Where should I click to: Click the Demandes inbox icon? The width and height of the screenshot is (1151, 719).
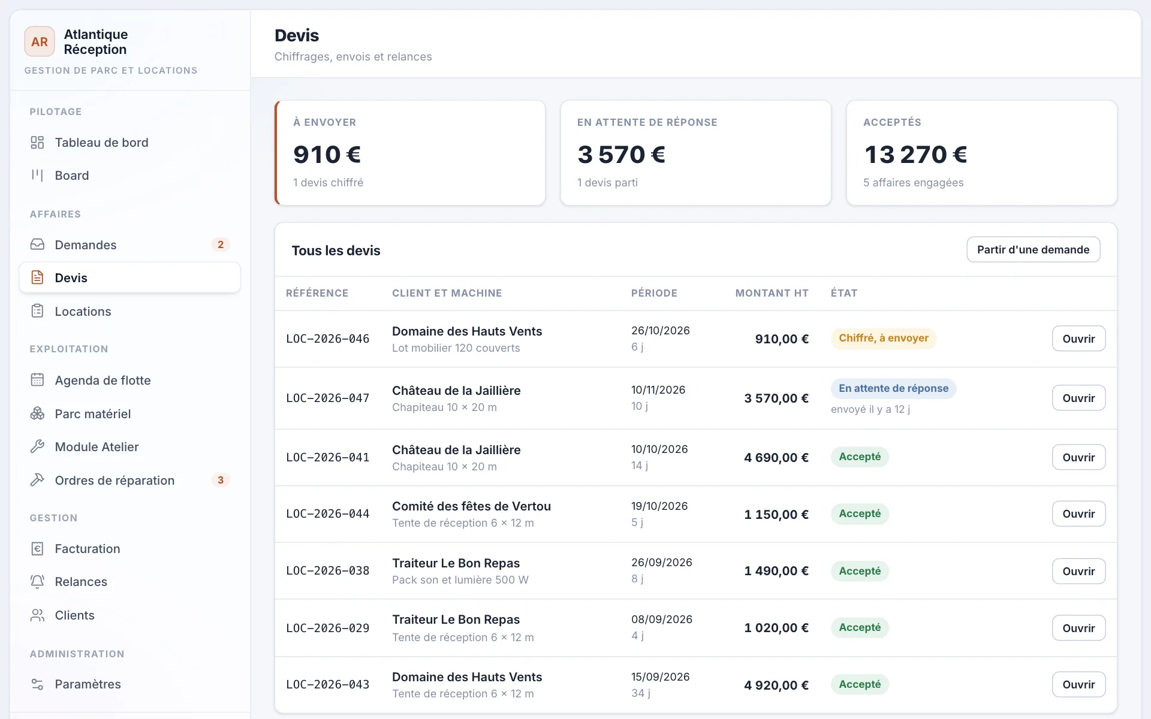37,244
